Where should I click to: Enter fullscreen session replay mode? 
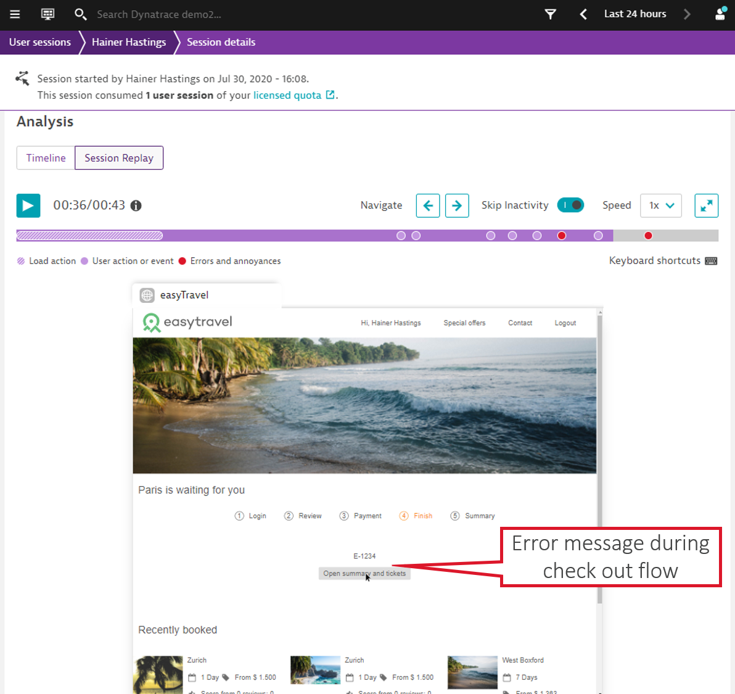pyautogui.click(x=706, y=205)
